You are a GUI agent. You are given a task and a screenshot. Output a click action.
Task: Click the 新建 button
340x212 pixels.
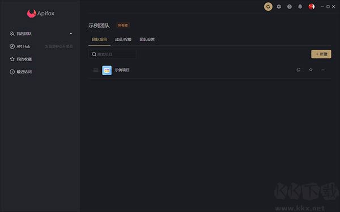[321, 54]
